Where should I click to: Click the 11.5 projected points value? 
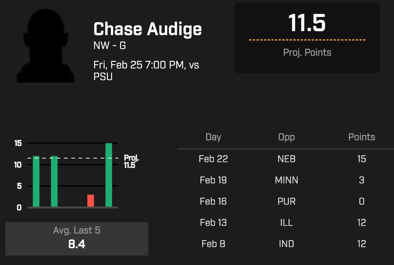pyautogui.click(x=307, y=23)
